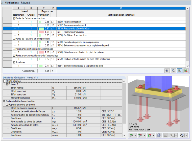Click the 'Rapport max' value field 1.01
Viewport: 192px width, 141px height.
[x=44, y=71]
